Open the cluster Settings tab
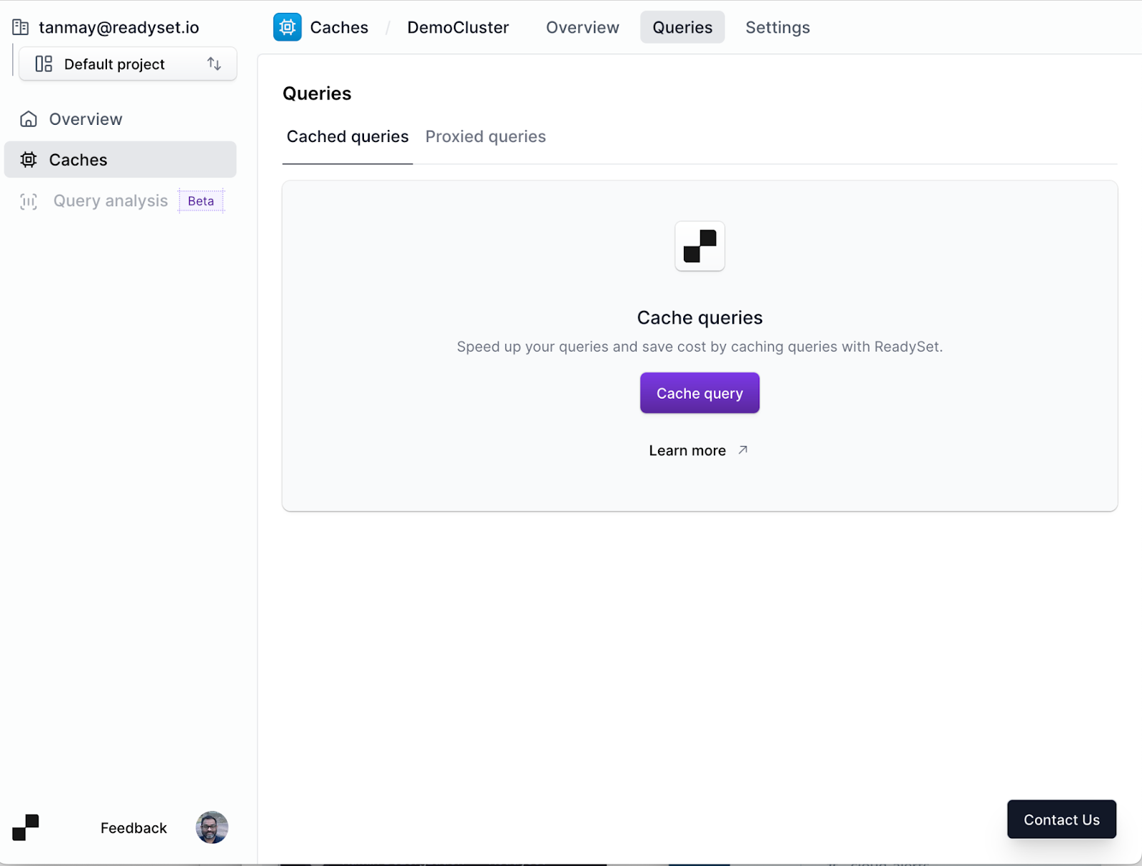The height and width of the screenshot is (866, 1142). (777, 28)
